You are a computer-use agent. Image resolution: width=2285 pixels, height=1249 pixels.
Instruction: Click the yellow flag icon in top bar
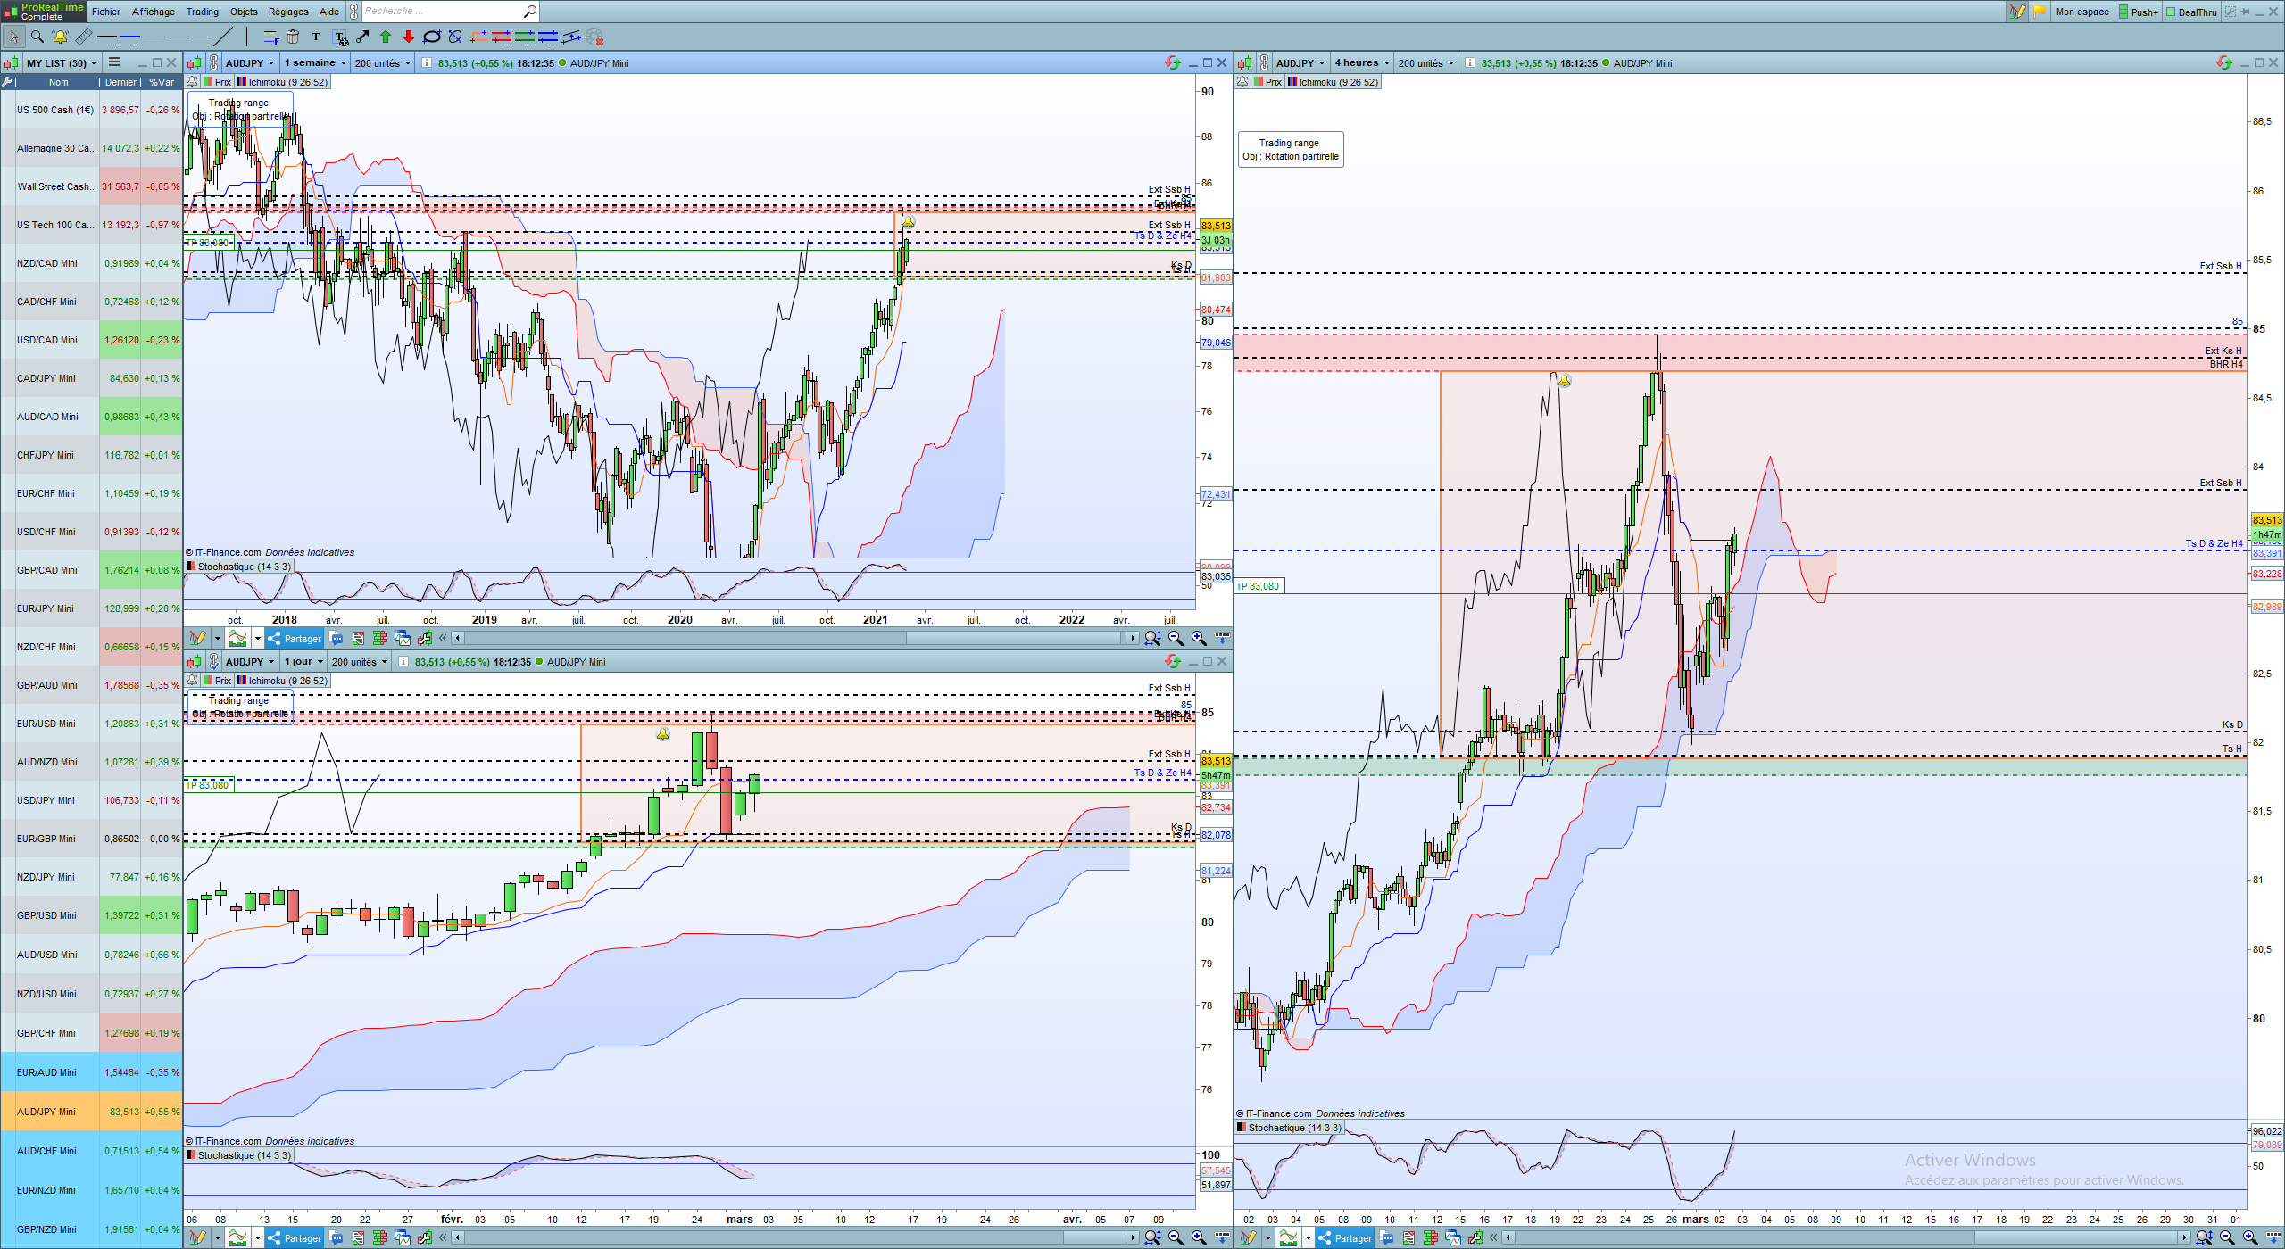coord(2040,12)
